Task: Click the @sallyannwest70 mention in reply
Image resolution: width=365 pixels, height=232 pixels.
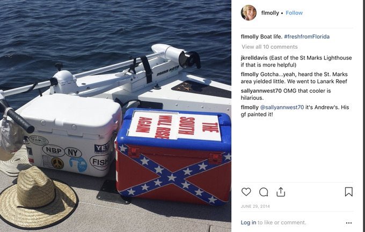Action: (282, 107)
